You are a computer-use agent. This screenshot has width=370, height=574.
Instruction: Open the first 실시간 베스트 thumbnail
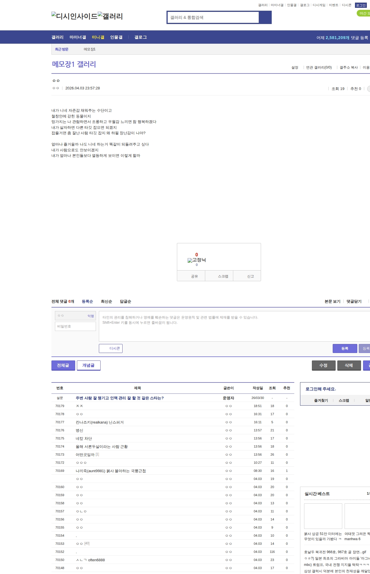[x=323, y=516]
